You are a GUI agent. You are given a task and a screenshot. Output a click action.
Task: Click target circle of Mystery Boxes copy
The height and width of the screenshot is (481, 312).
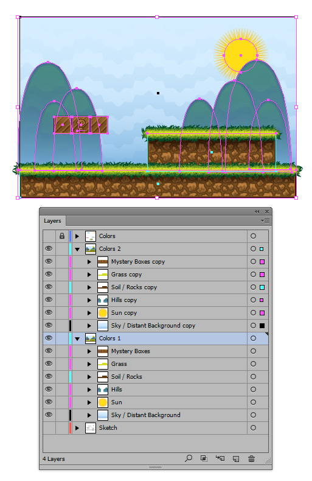[253, 262]
